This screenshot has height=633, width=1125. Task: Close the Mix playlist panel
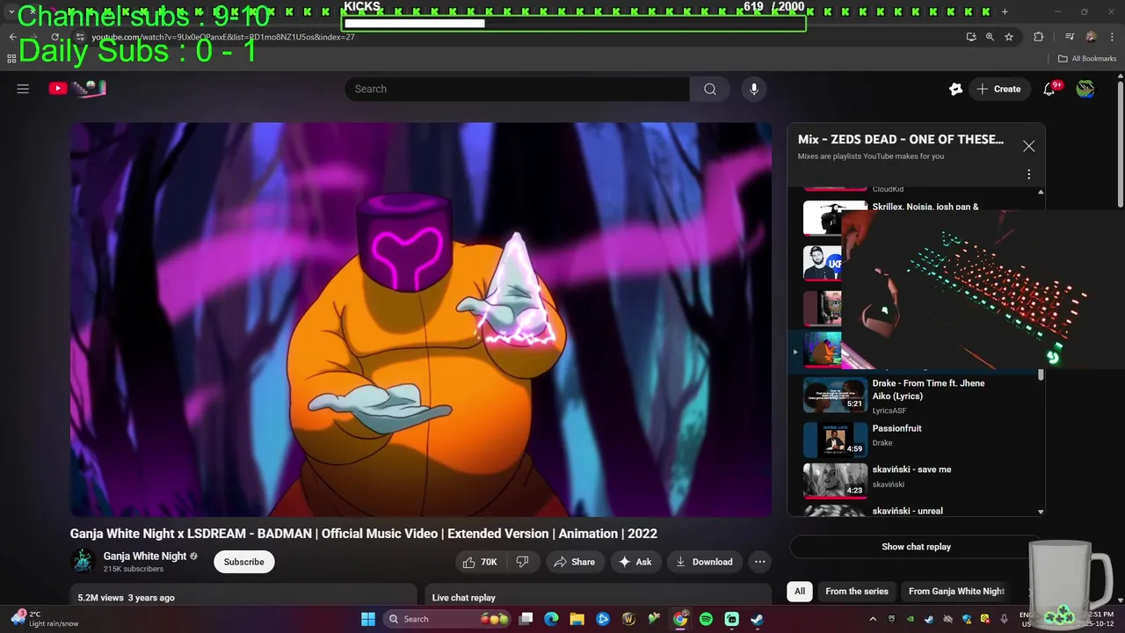[1028, 146]
